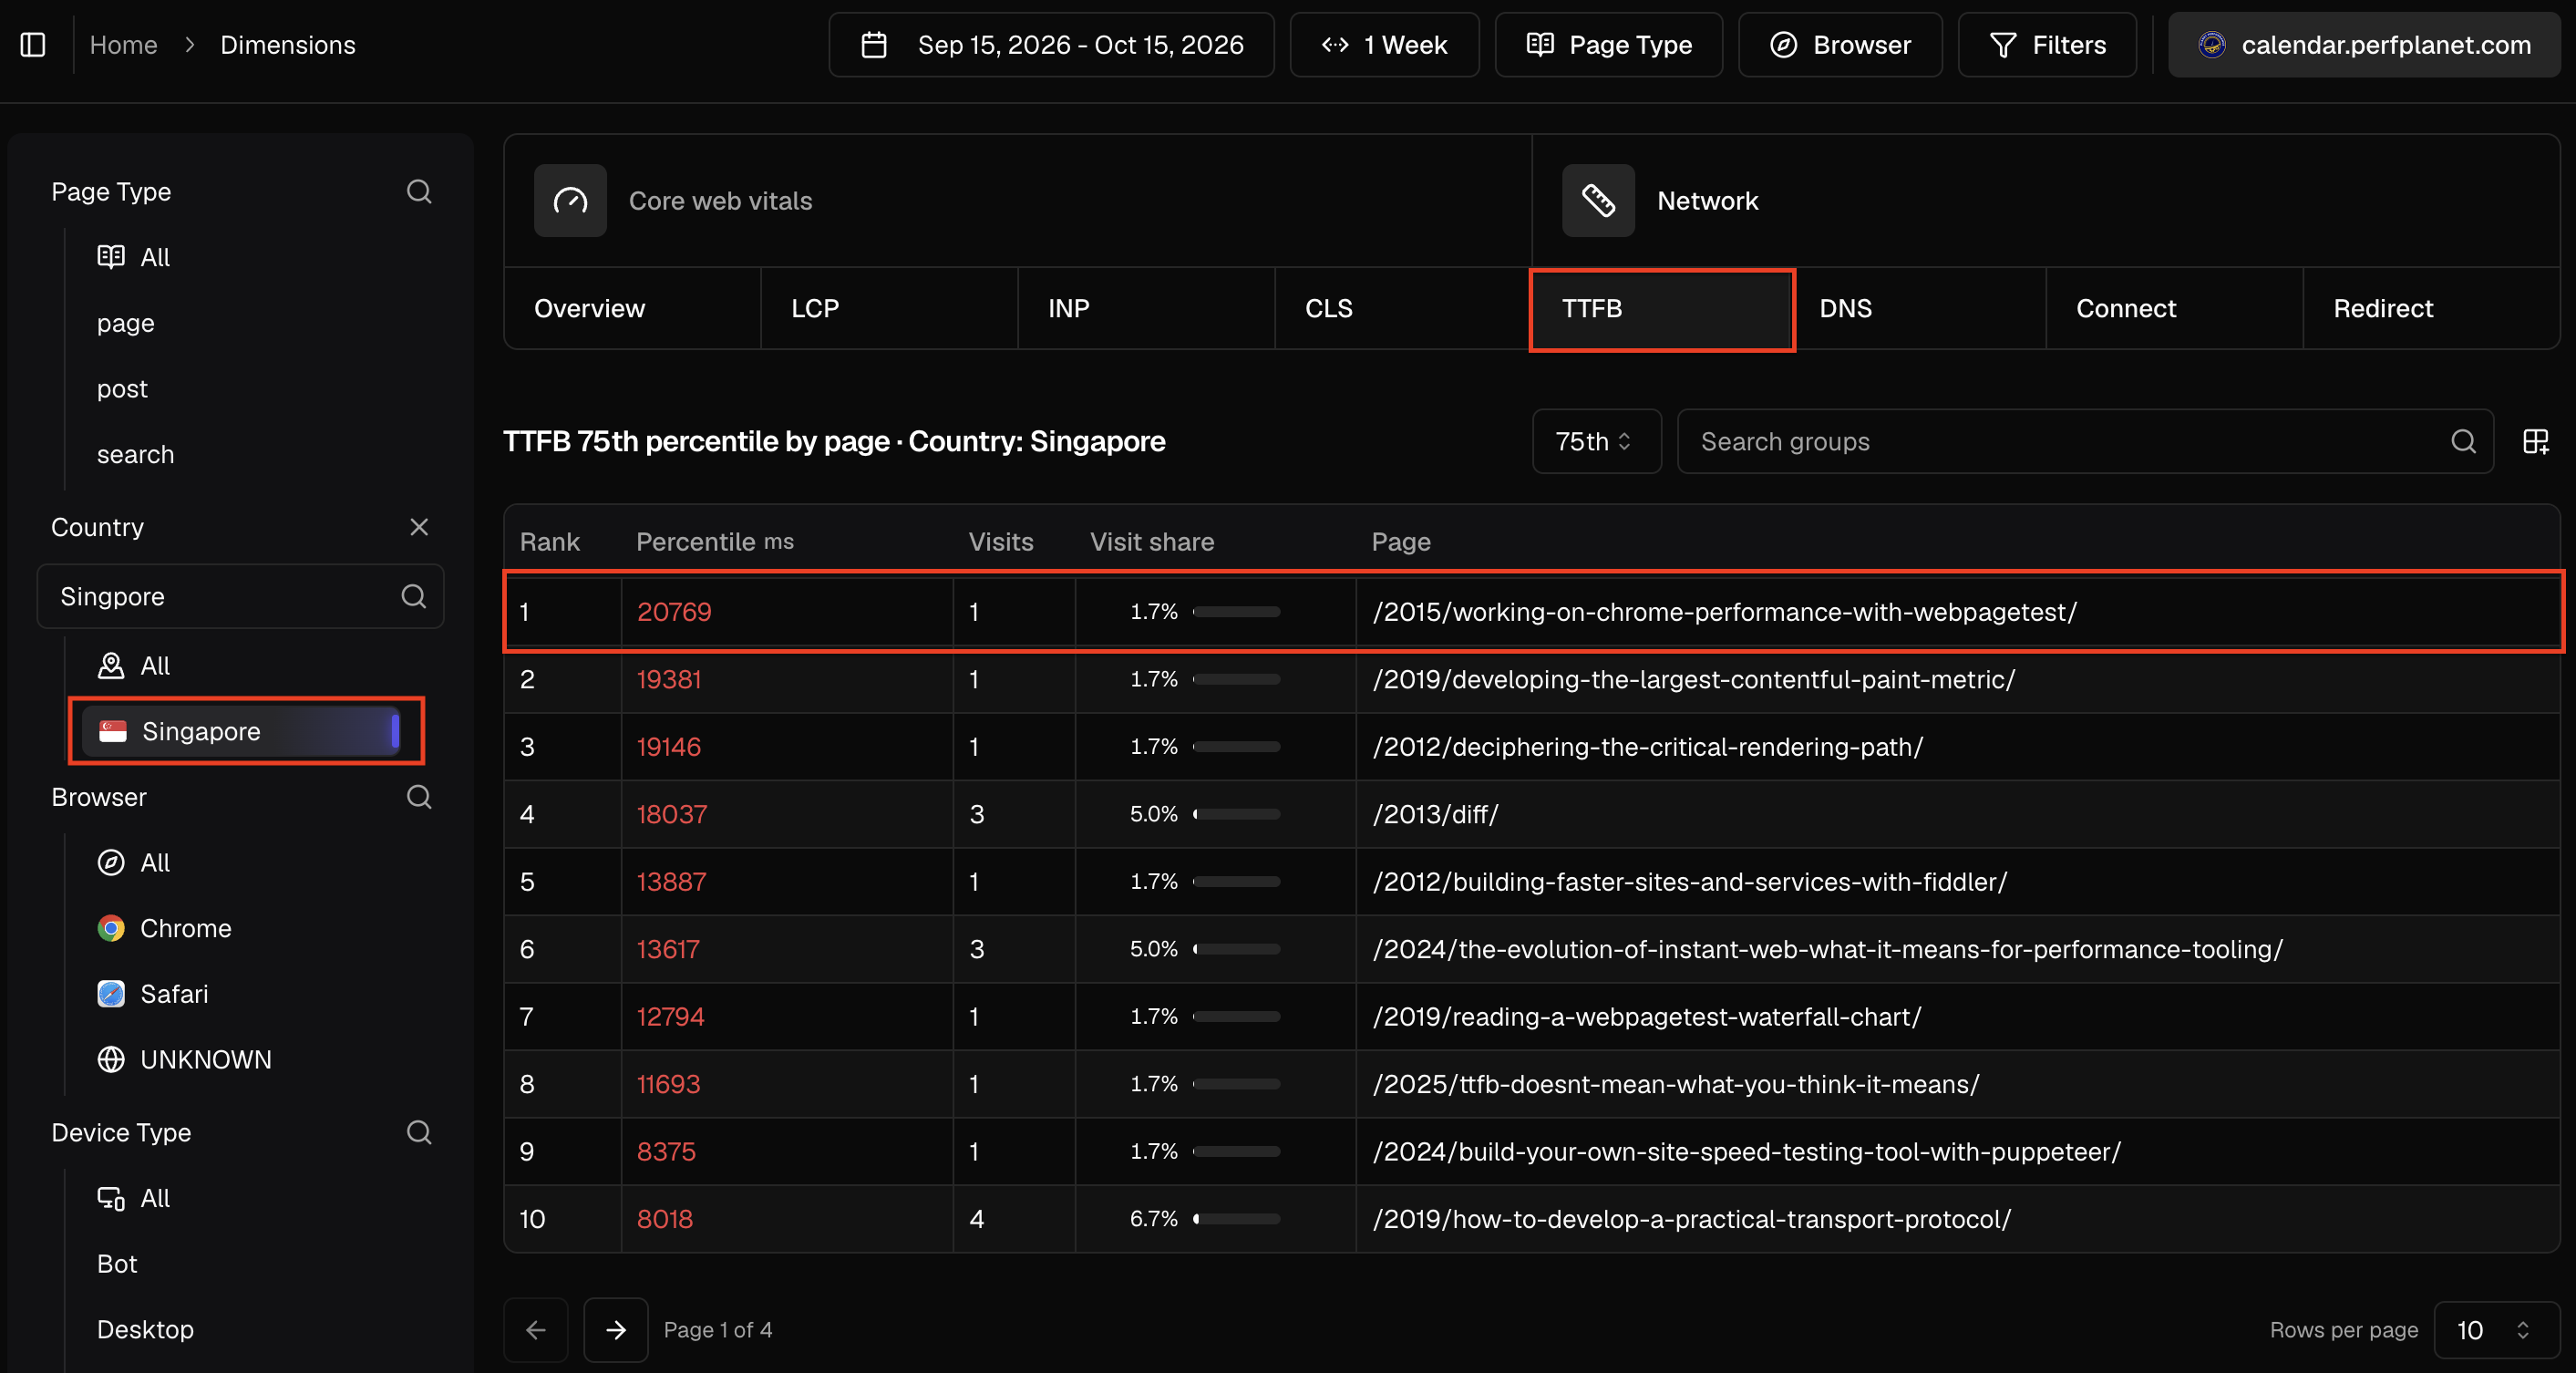2576x1373 pixels.
Task: Open the 75th percentile selector
Action: pos(1596,441)
